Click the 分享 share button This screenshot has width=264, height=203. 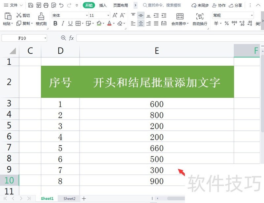(235, 5)
